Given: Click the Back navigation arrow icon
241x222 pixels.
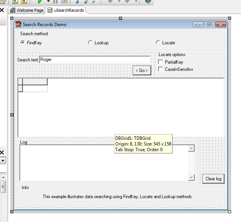Looking at the screenshot, I should tap(111, 2).
